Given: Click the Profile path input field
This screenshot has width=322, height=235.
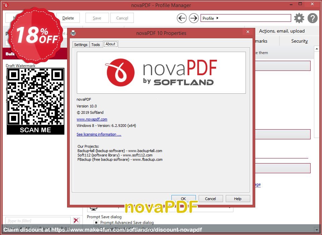Looking at the screenshot, I should 246,18.
